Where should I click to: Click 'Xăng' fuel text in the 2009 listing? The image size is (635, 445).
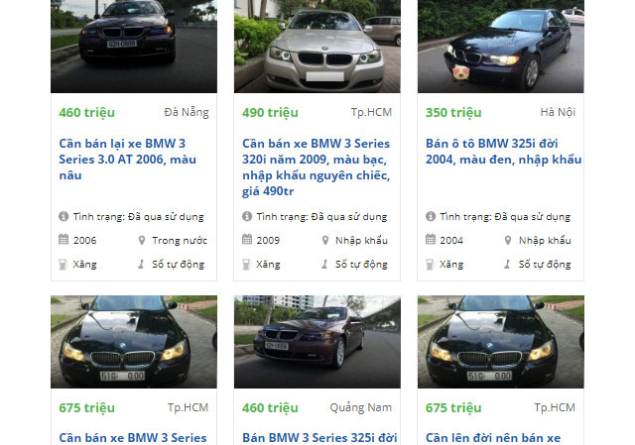click(x=268, y=265)
